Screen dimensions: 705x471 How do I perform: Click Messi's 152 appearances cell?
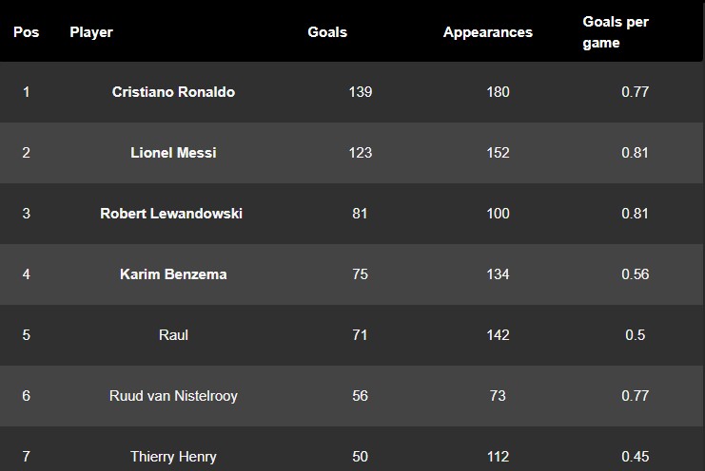pyautogui.click(x=498, y=153)
